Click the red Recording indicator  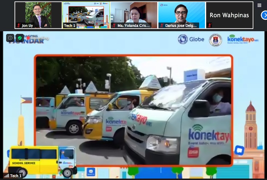38,38
